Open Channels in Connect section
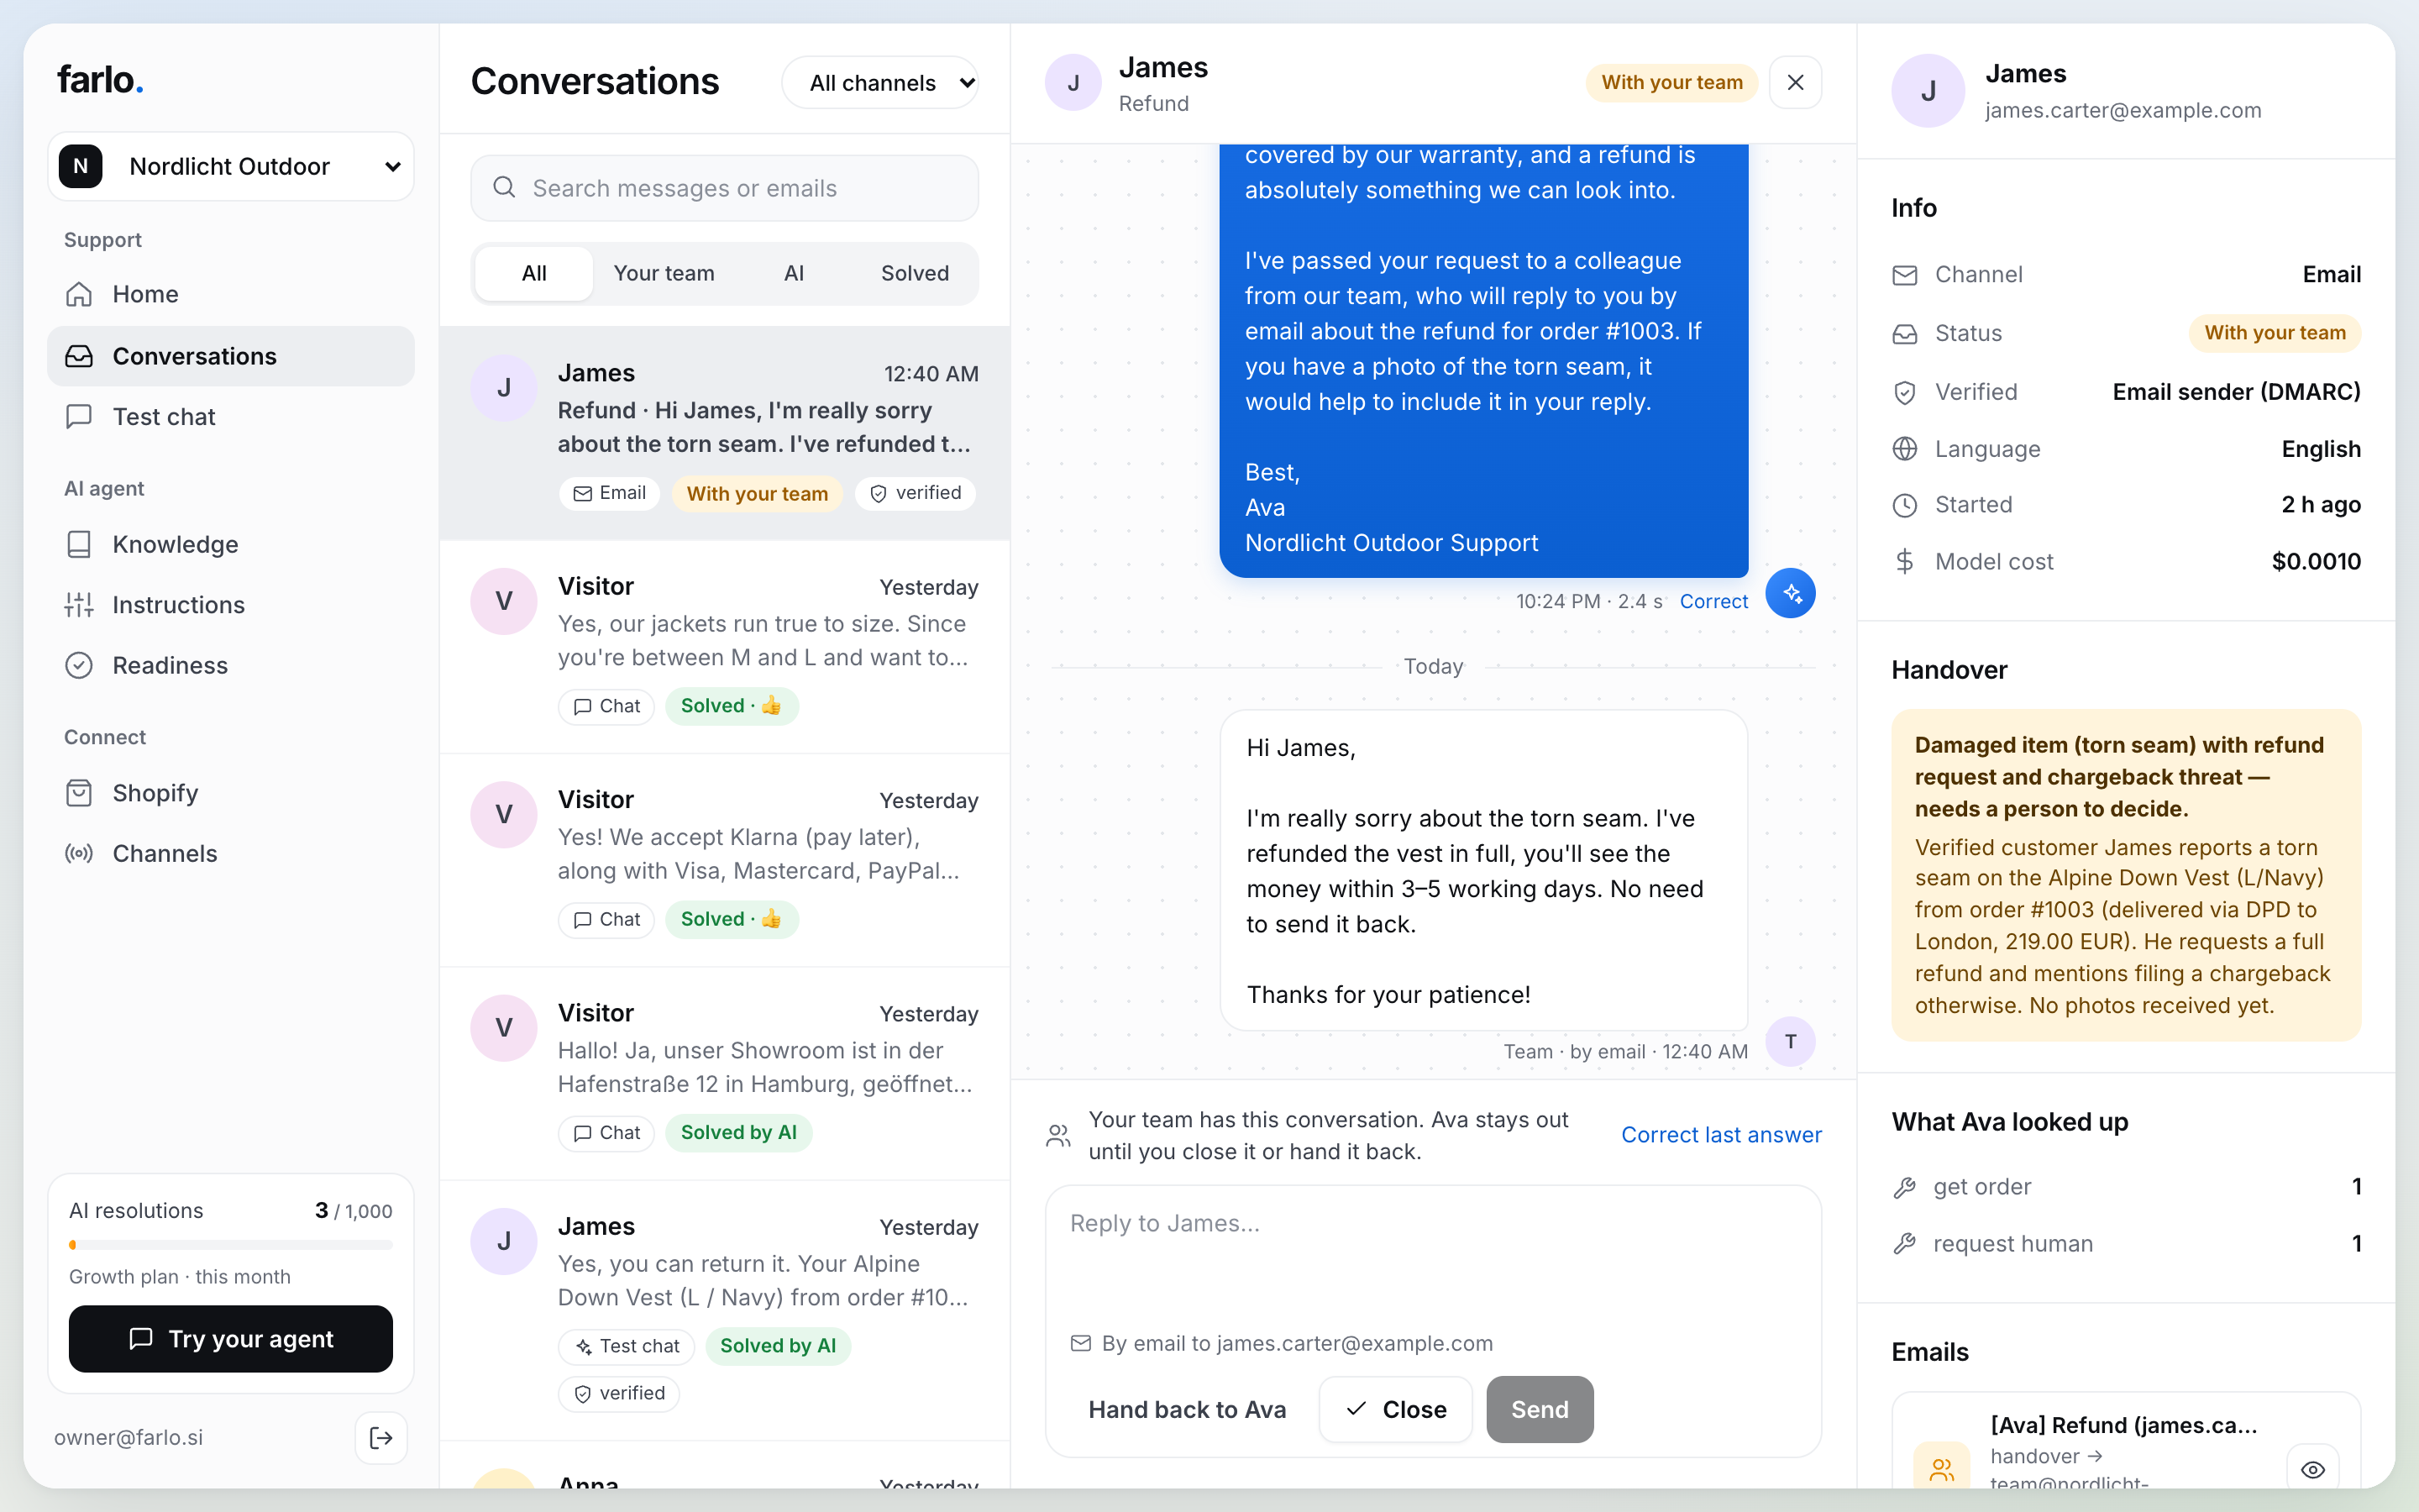Viewport: 2419px width, 1512px height. pos(230,853)
